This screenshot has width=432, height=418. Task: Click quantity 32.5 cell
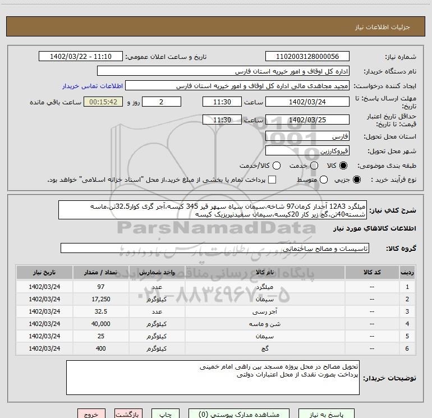[x=100, y=311]
